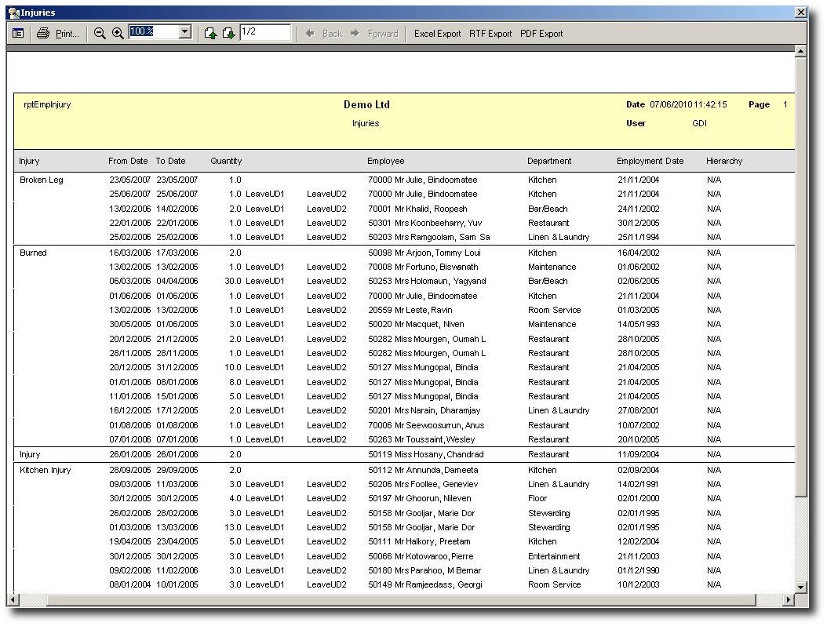
Task: Open the zoom percentage dropdown arrow
Action: 185,32
